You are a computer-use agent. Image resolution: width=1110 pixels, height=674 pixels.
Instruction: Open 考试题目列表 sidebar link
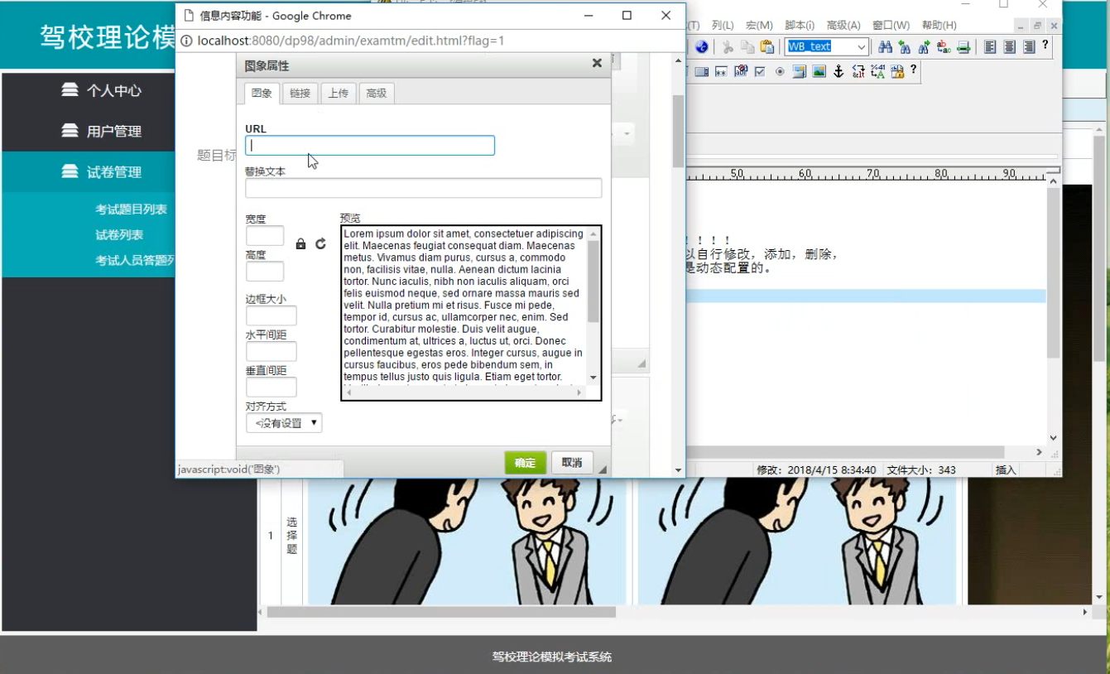[130, 209]
